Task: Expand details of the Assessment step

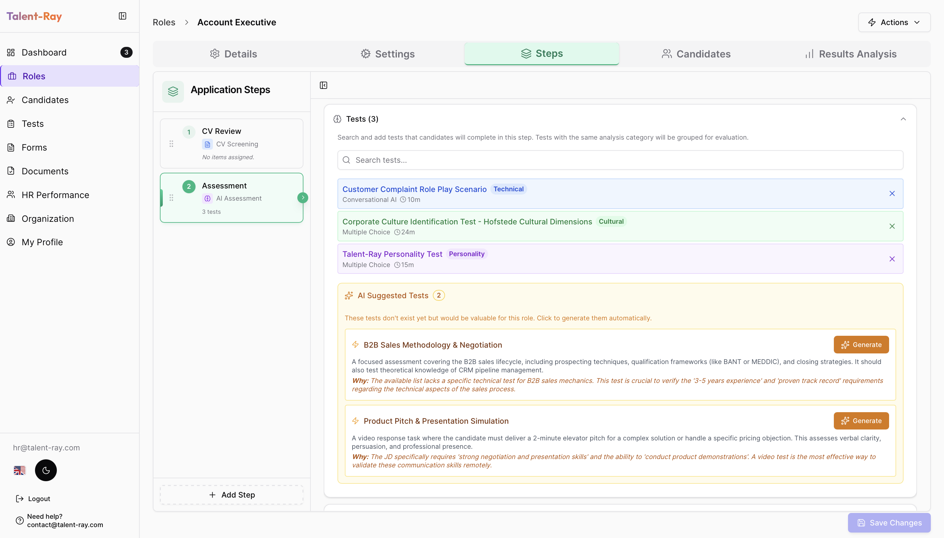Action: coord(303,198)
